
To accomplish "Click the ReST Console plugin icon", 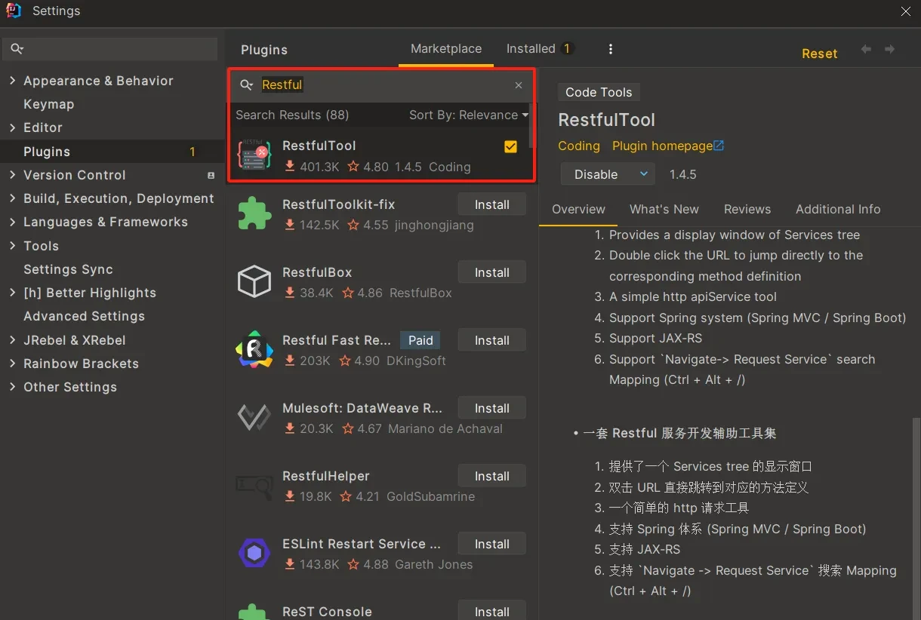I will [x=254, y=612].
